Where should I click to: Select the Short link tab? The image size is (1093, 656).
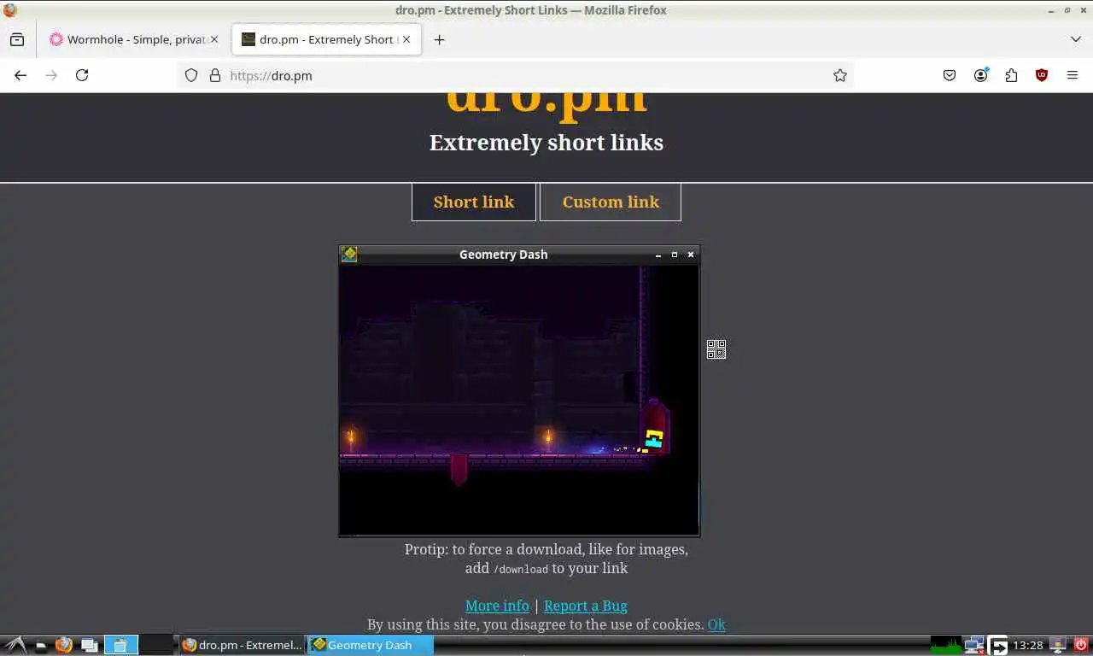click(x=474, y=202)
